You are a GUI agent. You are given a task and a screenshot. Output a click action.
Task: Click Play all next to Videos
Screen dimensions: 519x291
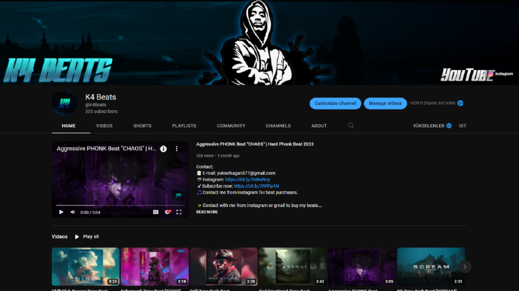(x=91, y=237)
